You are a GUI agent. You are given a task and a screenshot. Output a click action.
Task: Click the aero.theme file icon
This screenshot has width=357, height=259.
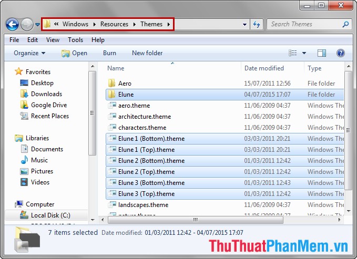tap(112, 106)
